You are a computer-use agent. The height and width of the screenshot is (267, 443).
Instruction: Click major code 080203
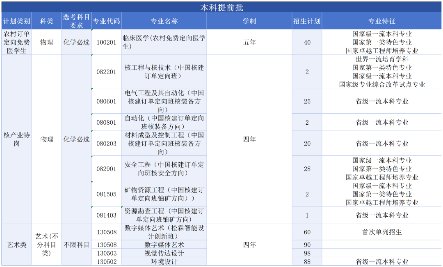(x=107, y=144)
